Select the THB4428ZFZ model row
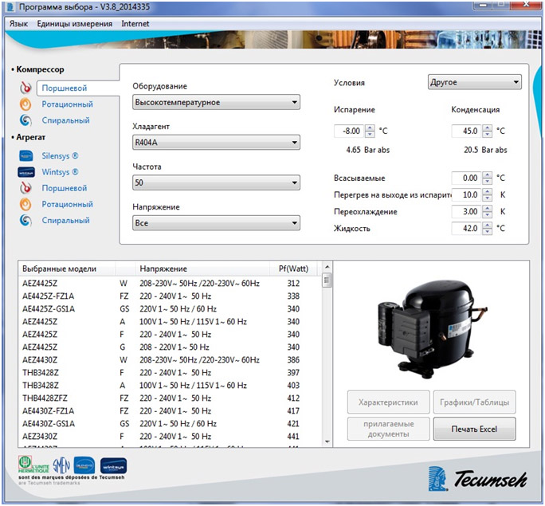The width and height of the screenshot is (545, 506). pyautogui.click(x=170, y=398)
